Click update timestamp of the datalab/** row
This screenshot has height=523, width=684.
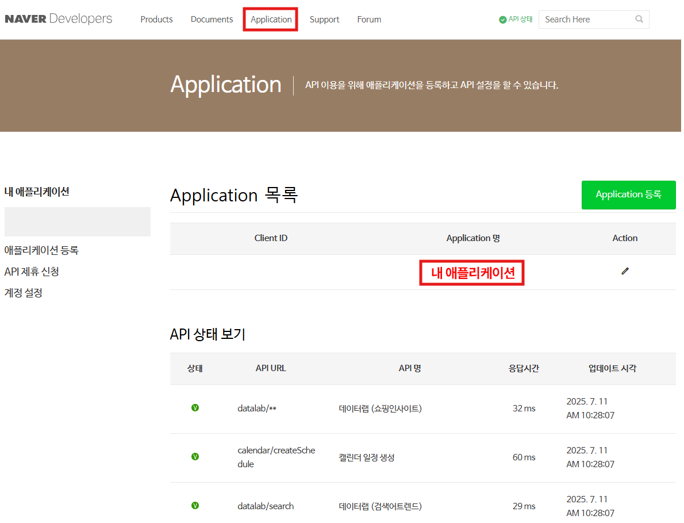[x=590, y=408]
